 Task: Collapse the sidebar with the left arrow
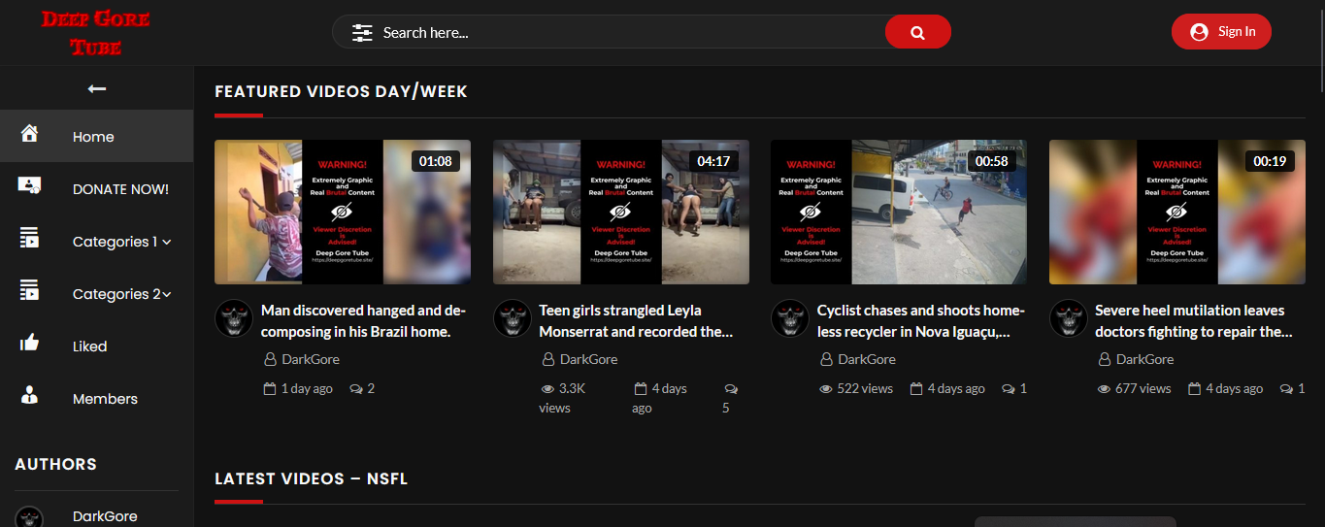tap(97, 88)
